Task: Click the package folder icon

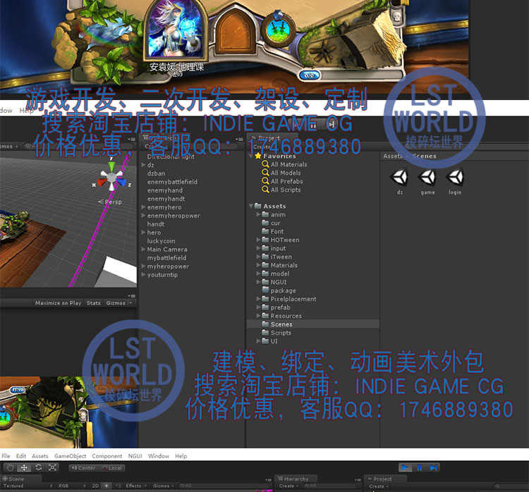Action: pos(265,290)
